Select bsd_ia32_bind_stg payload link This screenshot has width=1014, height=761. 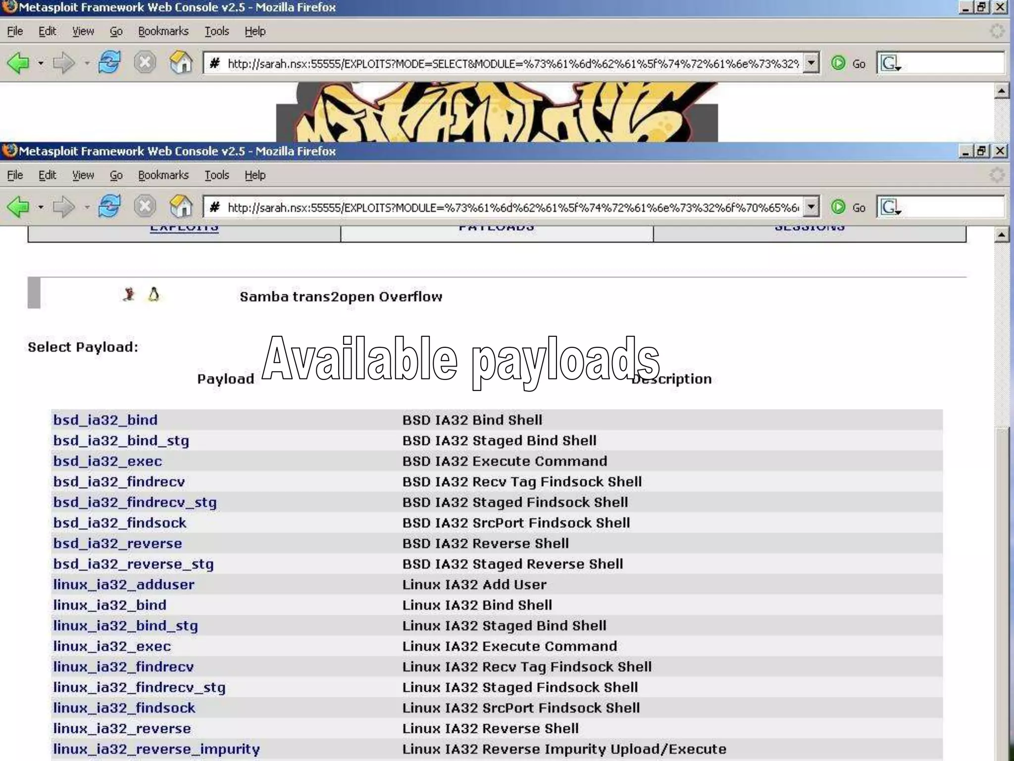click(121, 440)
